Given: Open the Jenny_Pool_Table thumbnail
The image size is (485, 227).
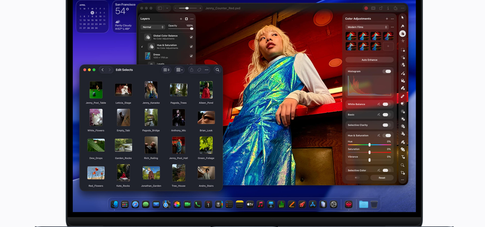Looking at the screenshot, I should click(x=96, y=90).
